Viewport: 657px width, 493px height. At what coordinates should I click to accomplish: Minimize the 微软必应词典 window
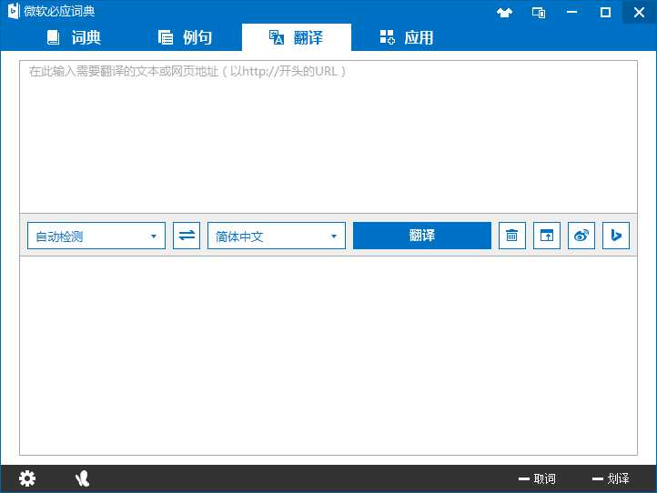click(x=572, y=12)
